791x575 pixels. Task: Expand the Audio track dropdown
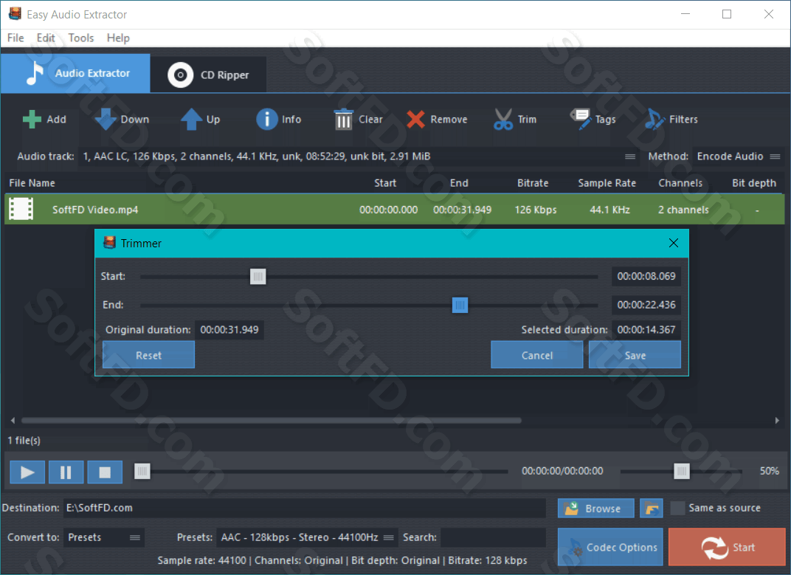630,156
